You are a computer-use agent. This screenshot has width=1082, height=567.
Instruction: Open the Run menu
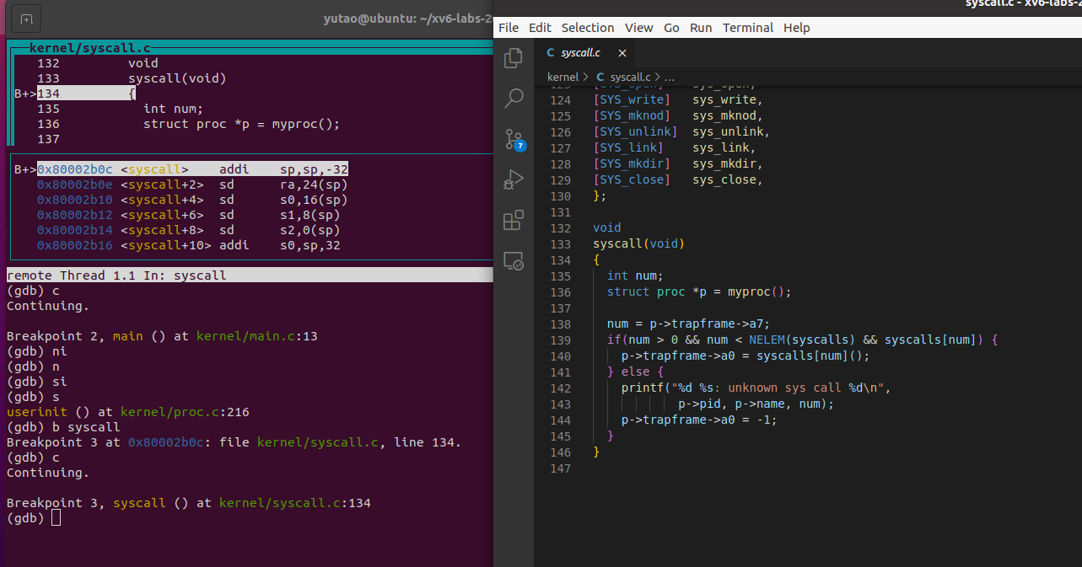701,28
